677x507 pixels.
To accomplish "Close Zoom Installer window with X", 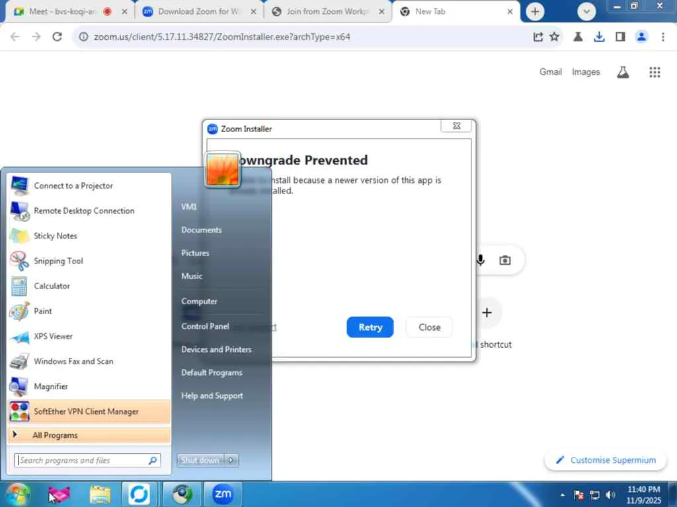I will [457, 125].
